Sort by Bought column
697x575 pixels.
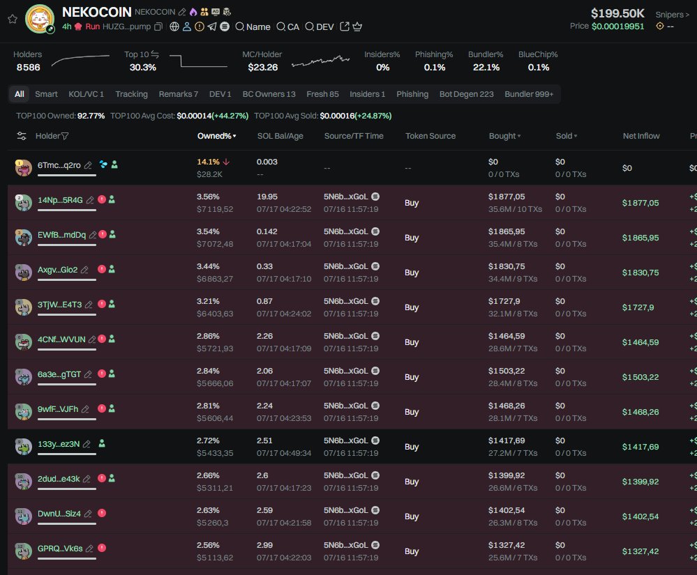[x=504, y=136]
